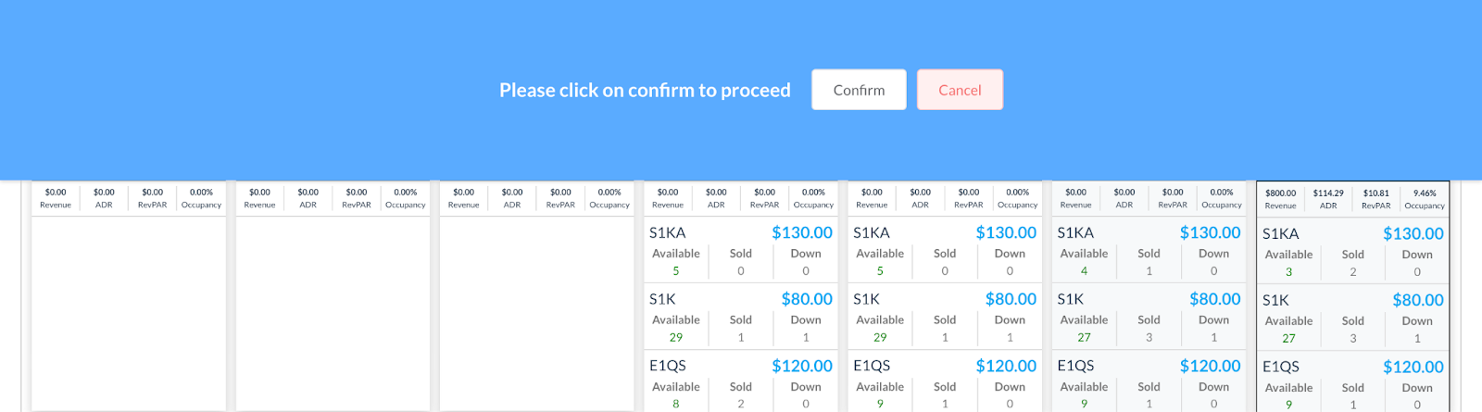This screenshot has height=412, width=1482.
Task: Select E1QS Sold count showing 2
Action: coord(741,404)
